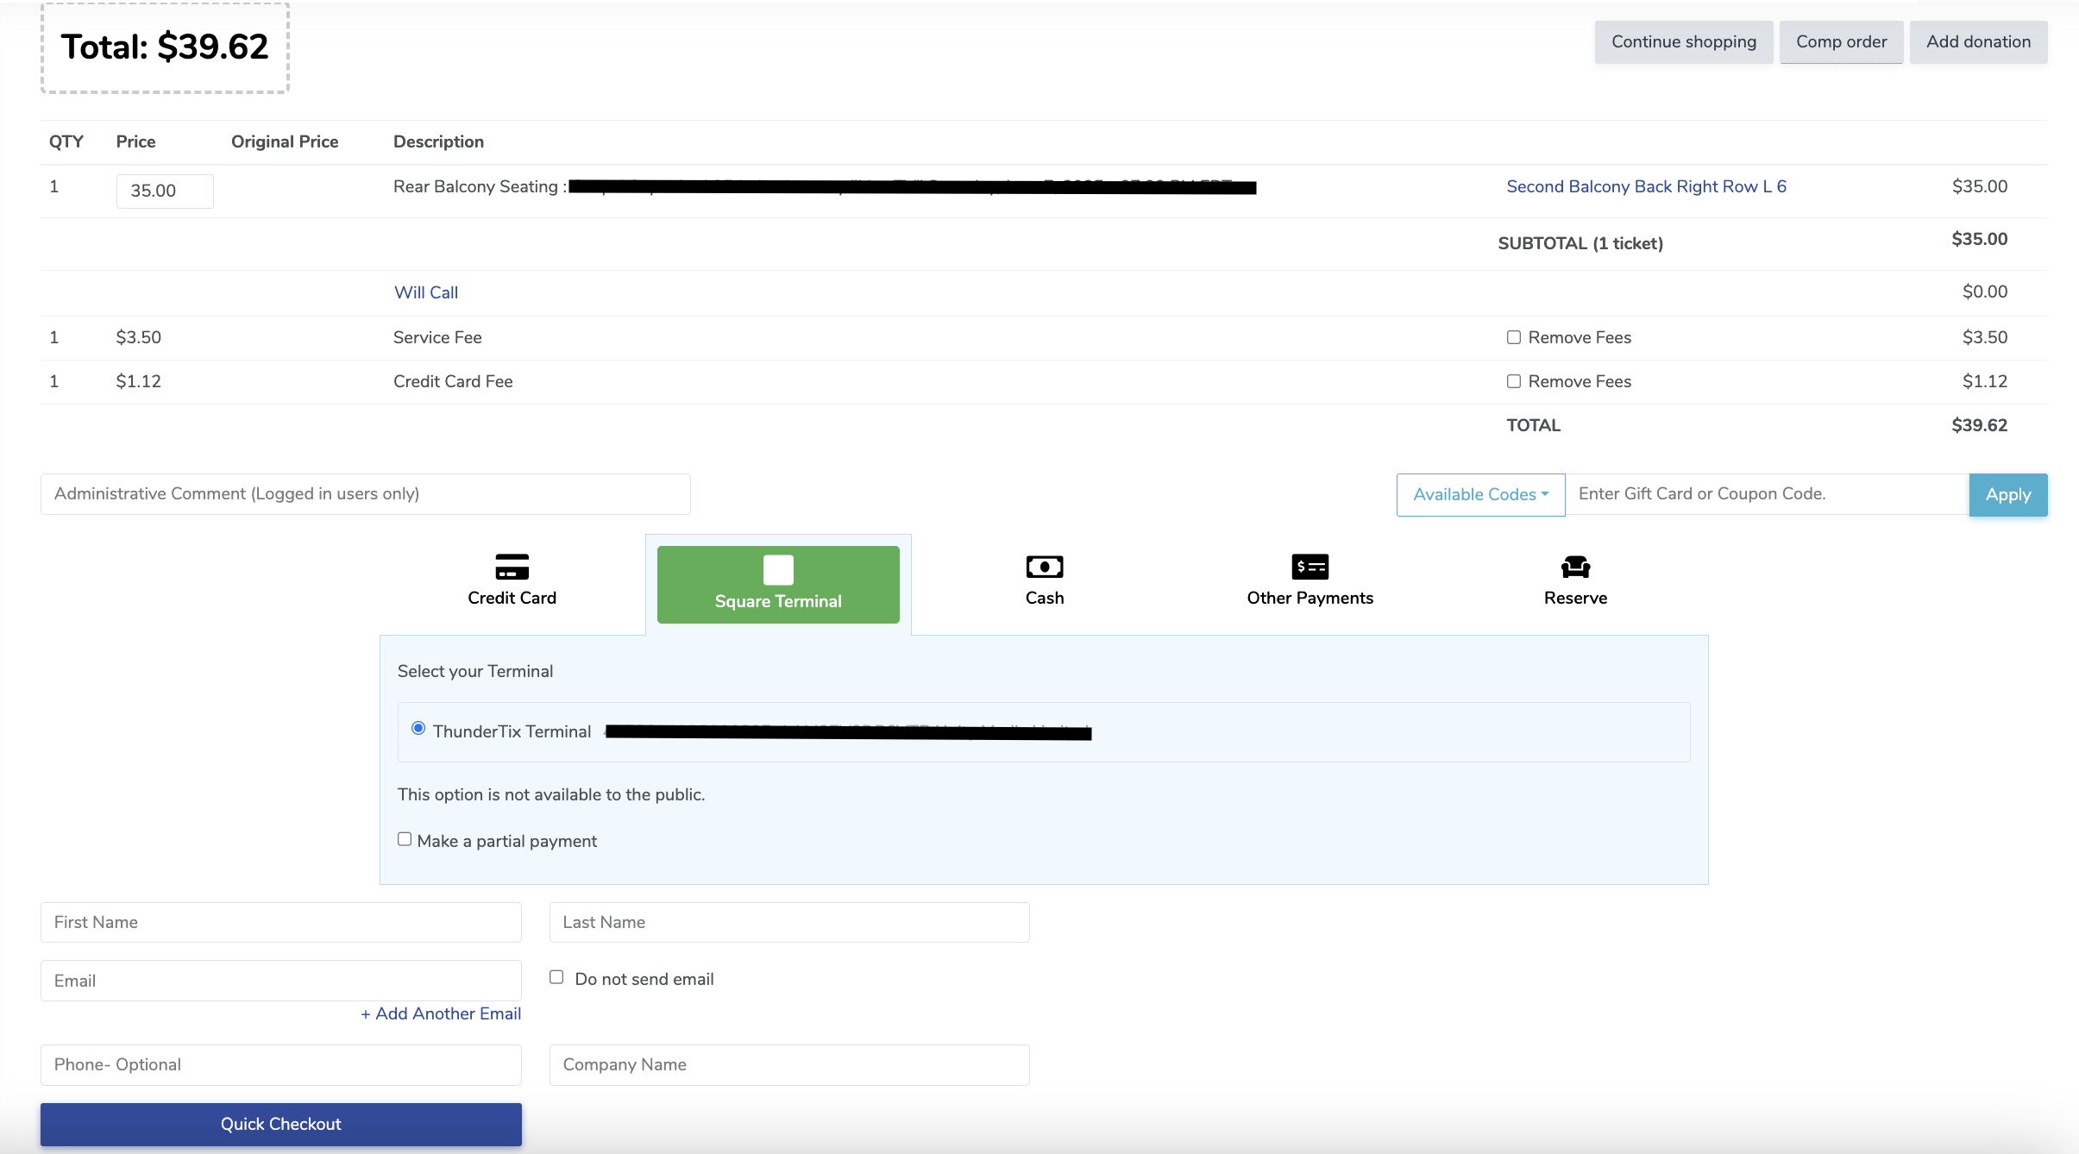Click the Credit Card payment icon
Viewport: 2079px width, 1154px height.
[512, 567]
